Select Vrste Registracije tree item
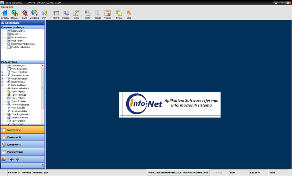The width and height of the screenshot is (292, 176). (x=20, y=114)
